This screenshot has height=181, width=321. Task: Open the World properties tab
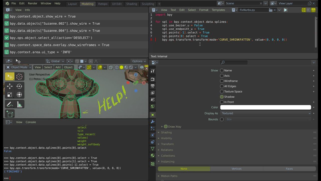(x=152, y=106)
